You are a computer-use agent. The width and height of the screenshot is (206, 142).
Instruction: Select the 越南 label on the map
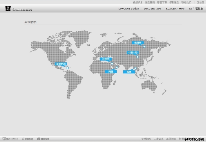[129, 72]
